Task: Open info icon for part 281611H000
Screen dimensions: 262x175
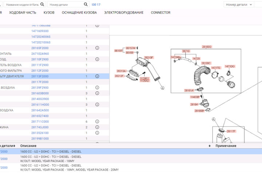Action: point(97,105)
